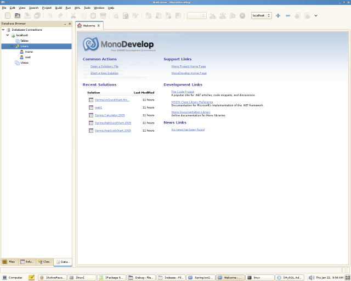The width and height of the screenshot is (351, 281).
Task: Click the Cut scissors icon
Action: [73, 15]
